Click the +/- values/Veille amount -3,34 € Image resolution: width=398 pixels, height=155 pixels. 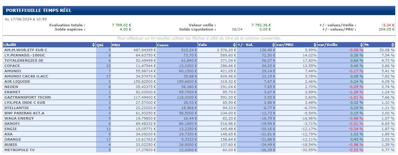388,25
